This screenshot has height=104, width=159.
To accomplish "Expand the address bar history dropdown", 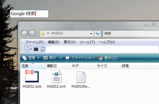I will [91, 34].
